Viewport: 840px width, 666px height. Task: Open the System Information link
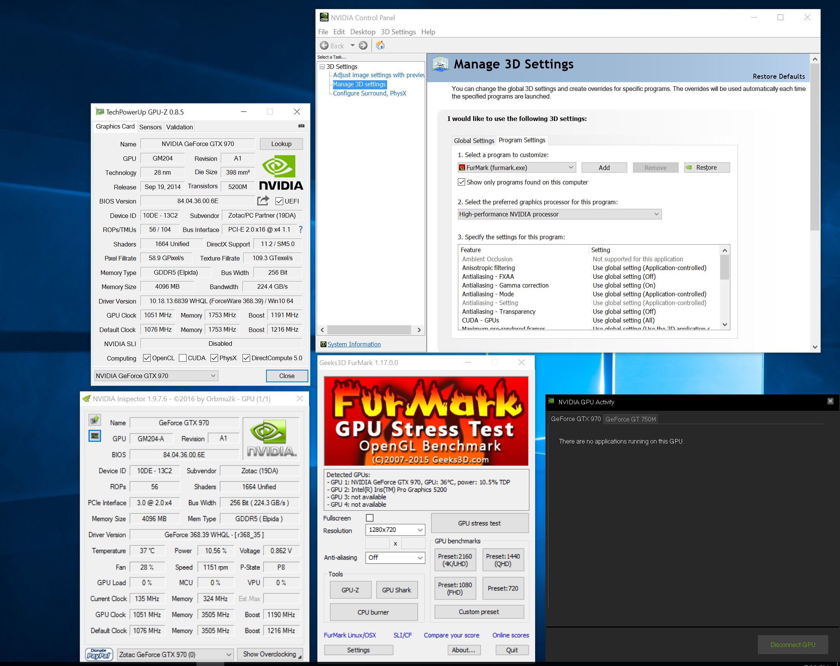pyautogui.click(x=354, y=344)
